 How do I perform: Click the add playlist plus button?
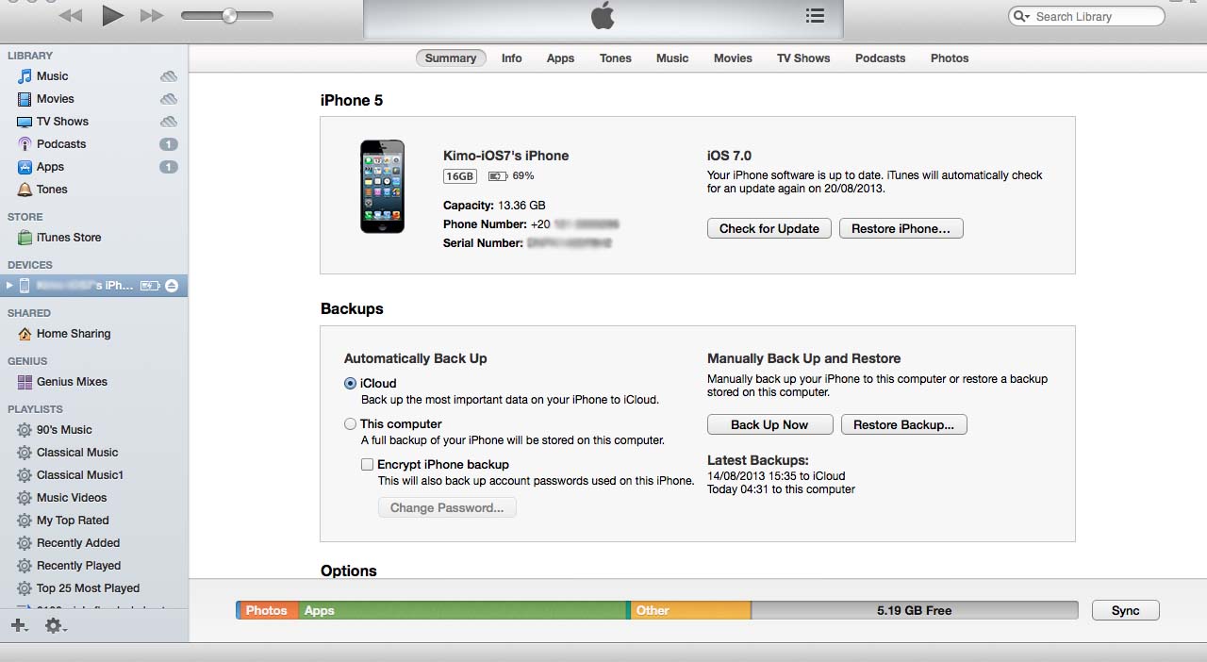pos(18,625)
